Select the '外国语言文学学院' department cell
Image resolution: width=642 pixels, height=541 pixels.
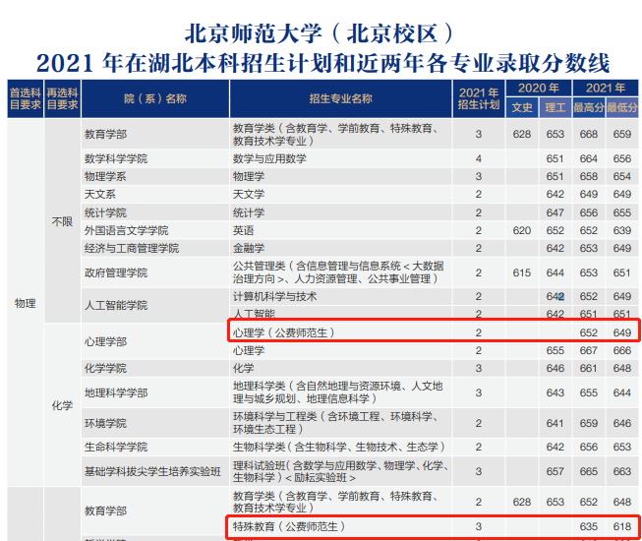155,230
